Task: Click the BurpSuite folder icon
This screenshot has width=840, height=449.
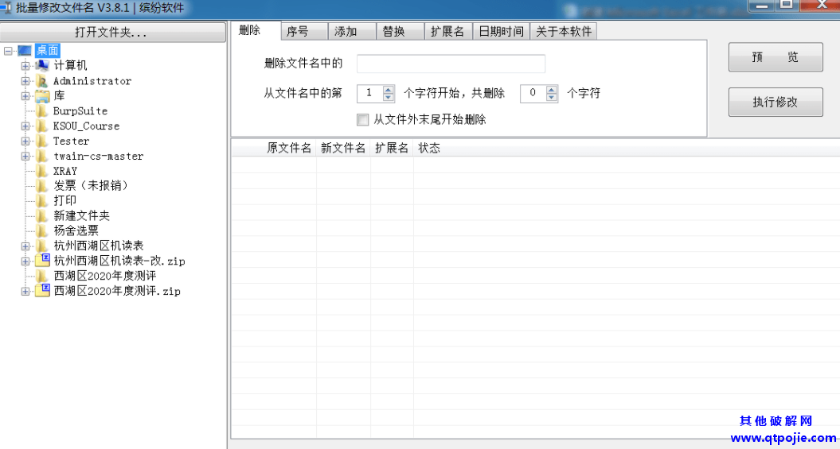Action: [41, 111]
